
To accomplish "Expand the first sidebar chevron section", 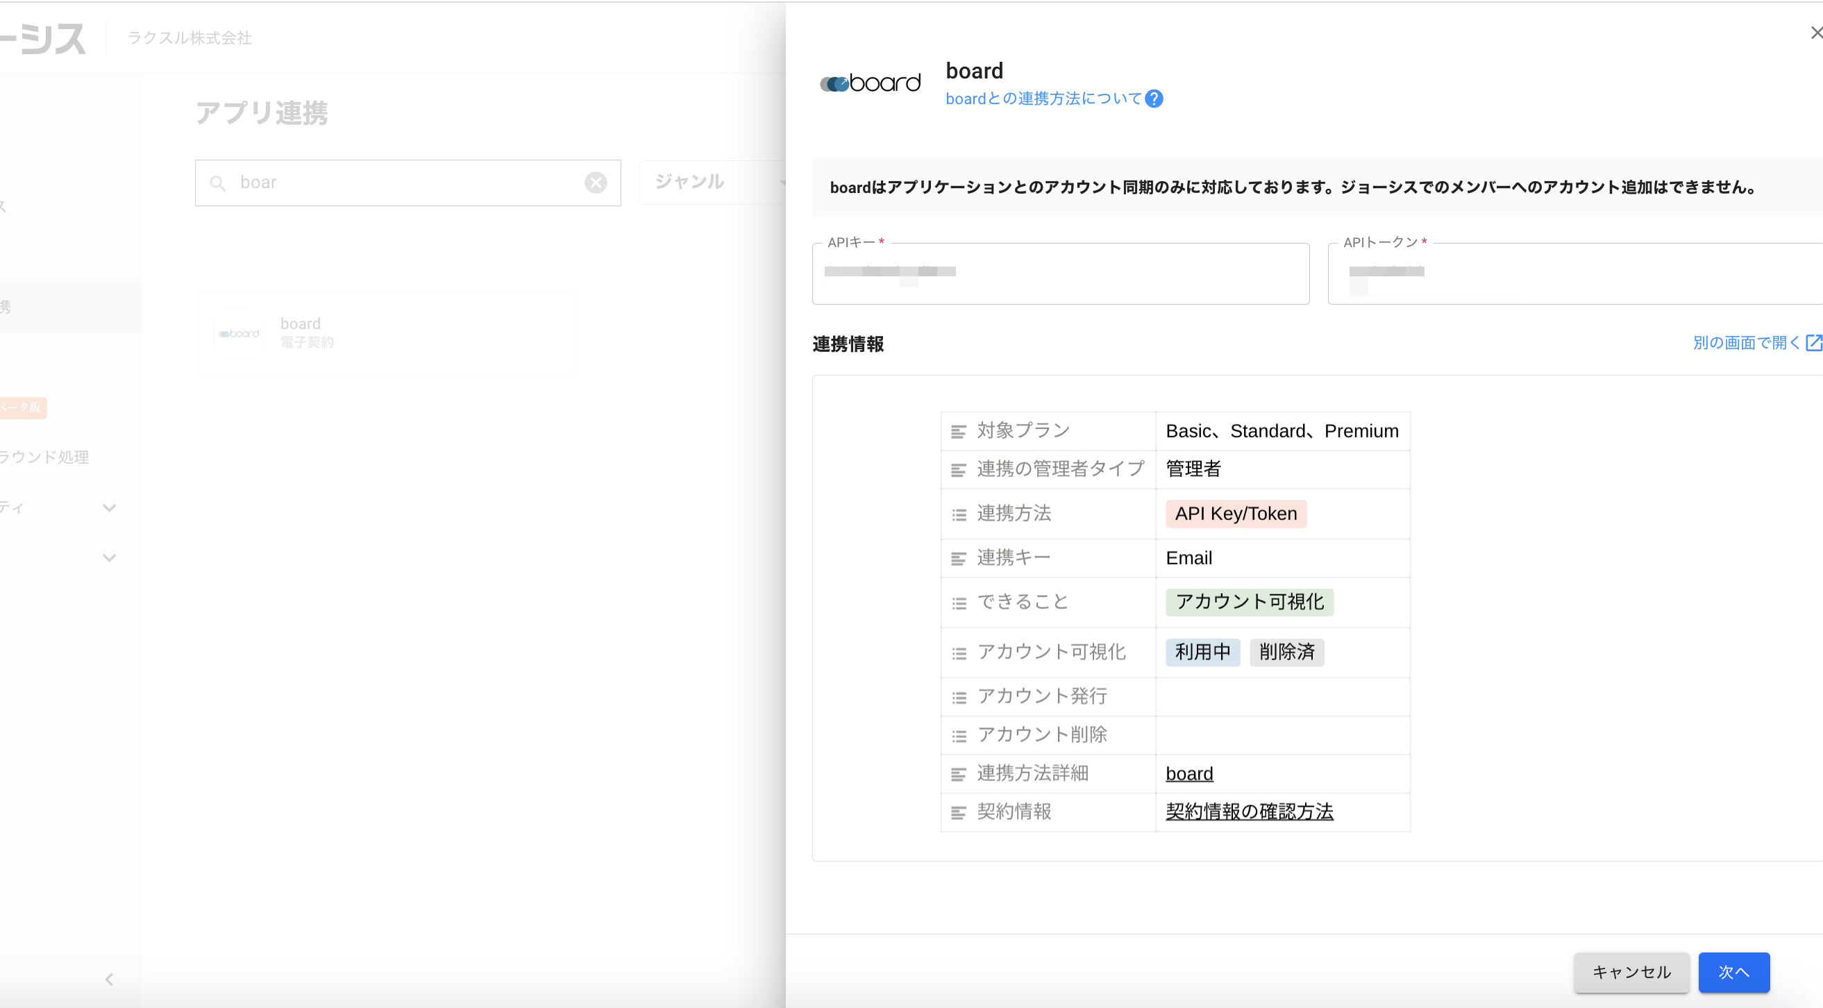I will [x=109, y=507].
